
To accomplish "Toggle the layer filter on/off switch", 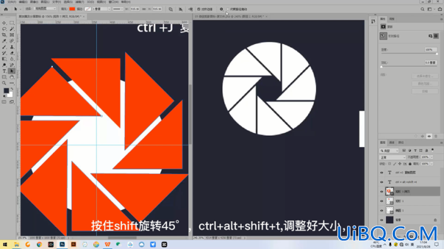I will [433, 150].
